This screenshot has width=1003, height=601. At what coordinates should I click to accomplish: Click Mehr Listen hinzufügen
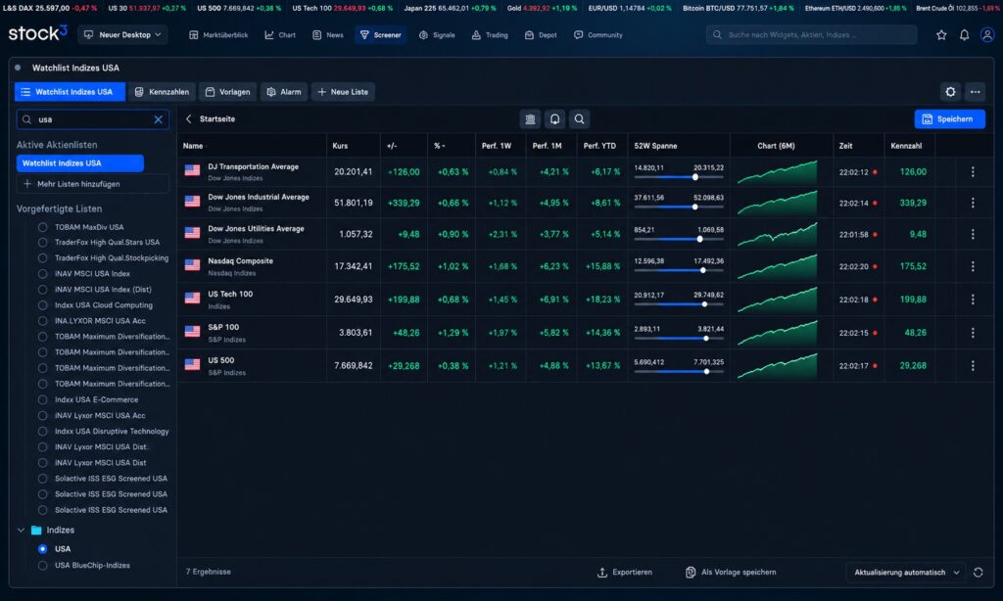pyautogui.click(x=92, y=184)
